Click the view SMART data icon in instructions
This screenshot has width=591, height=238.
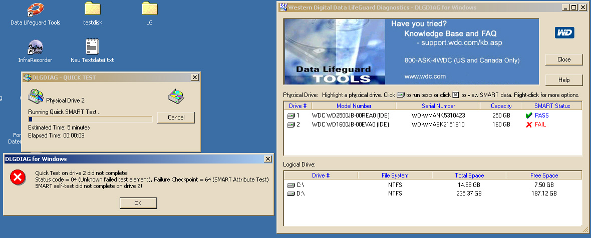(x=456, y=94)
